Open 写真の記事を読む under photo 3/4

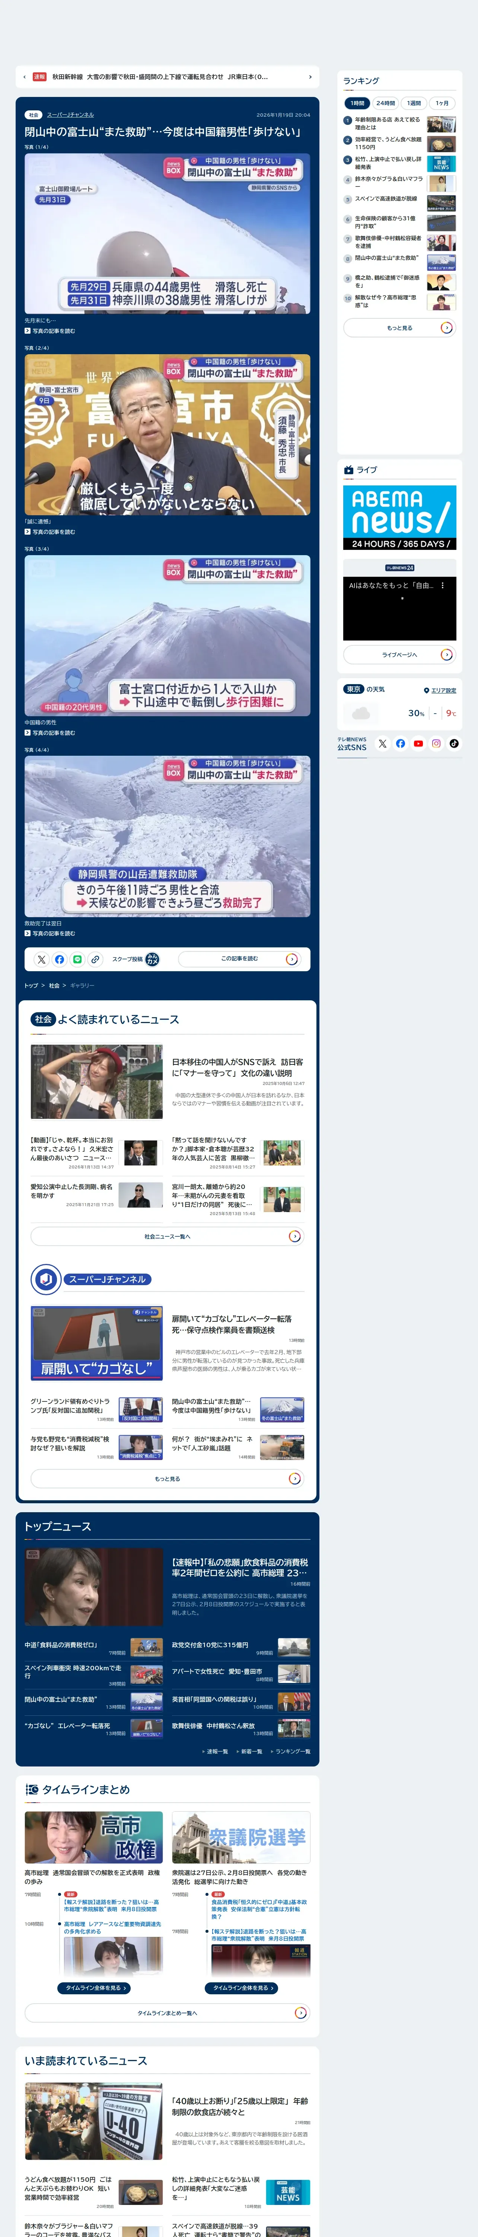50,733
